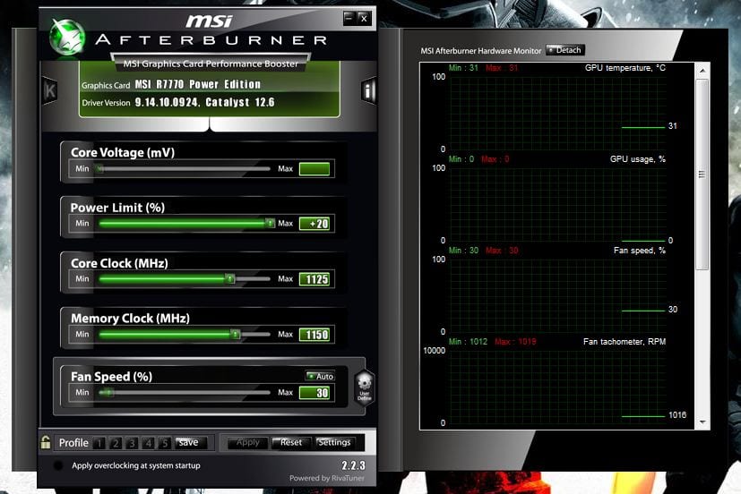
Task: Click the hardware monitor vertical scrollbar
Action: click(x=702, y=170)
